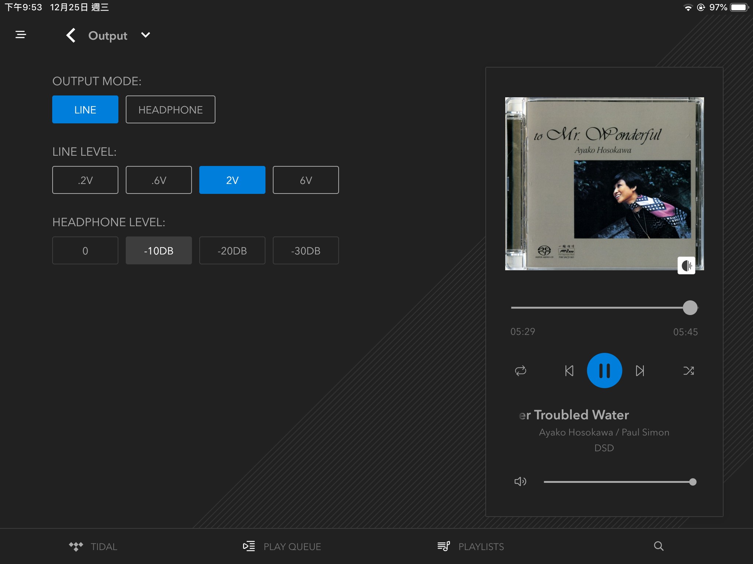The image size is (753, 564).
Task: Mute with the speaker volume icon
Action: tap(520, 481)
